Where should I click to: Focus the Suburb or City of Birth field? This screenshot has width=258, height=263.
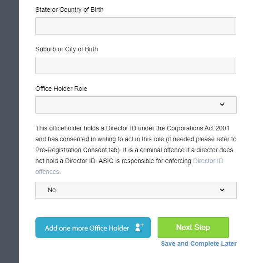click(136, 65)
